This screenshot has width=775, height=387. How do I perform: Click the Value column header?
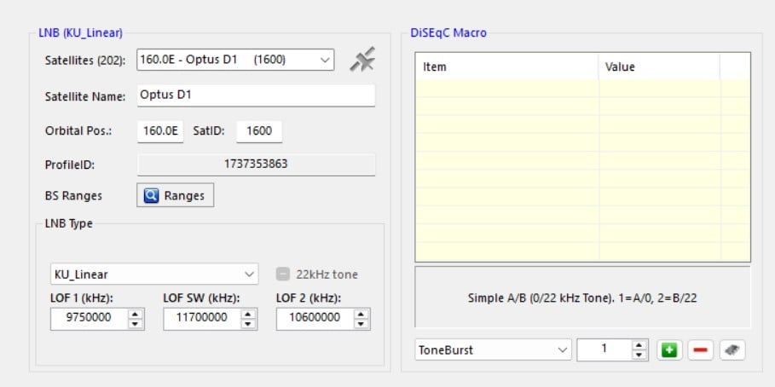pyautogui.click(x=659, y=66)
